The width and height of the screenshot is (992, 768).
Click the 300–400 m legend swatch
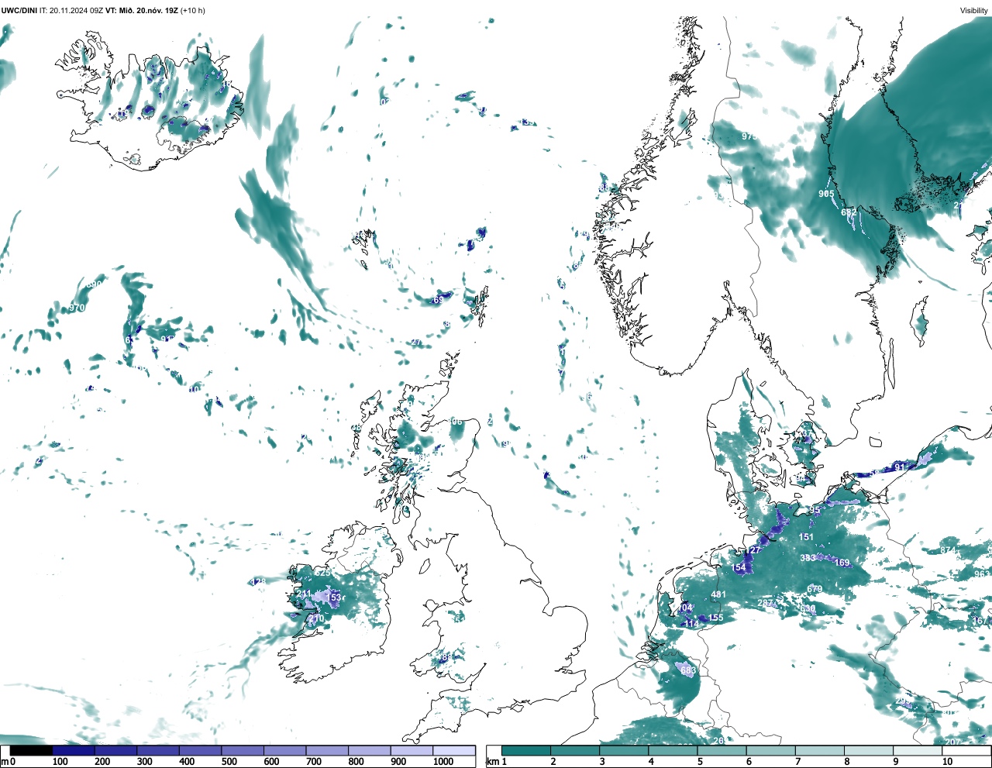pyautogui.click(x=158, y=750)
